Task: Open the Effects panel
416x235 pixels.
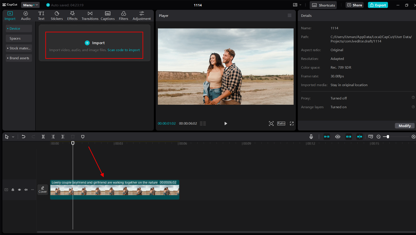Action: pos(72,15)
